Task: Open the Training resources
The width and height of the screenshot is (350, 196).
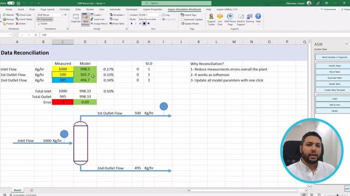Action: point(250,19)
